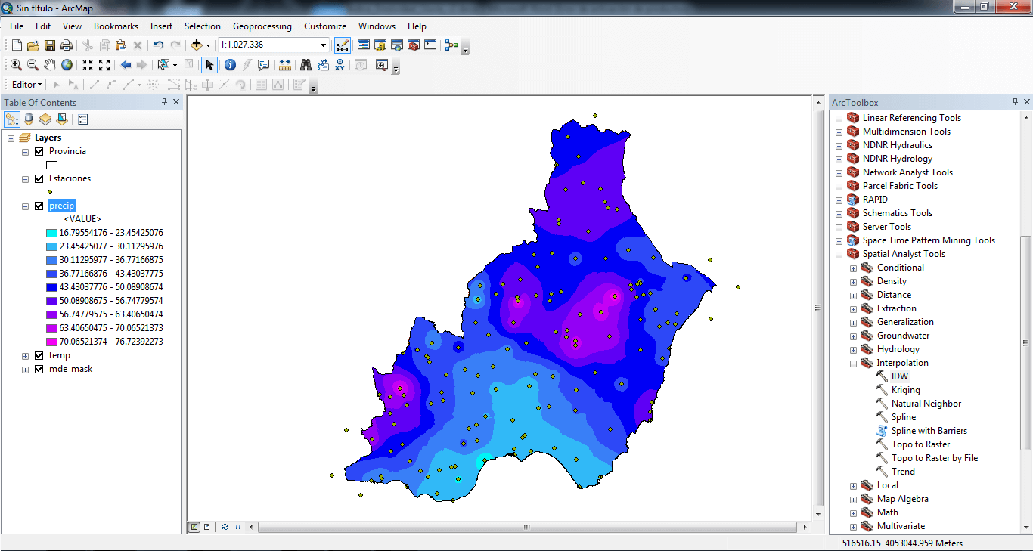Click the magenta 70.06–76.72 legend swatch
This screenshot has height=551, width=1033.
tap(51, 342)
